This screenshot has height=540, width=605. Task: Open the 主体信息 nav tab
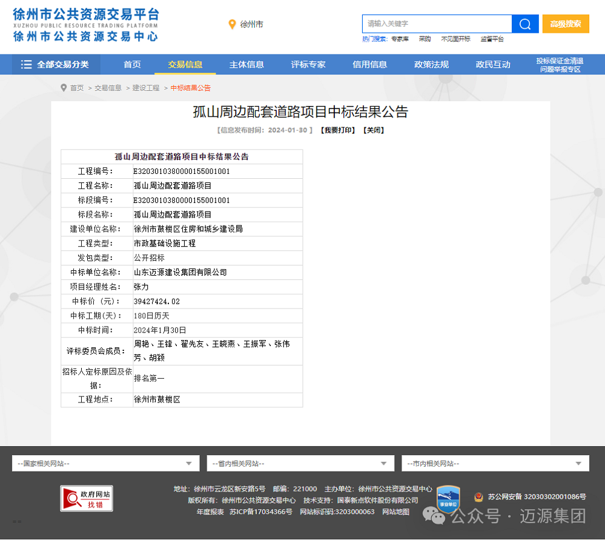[x=246, y=64]
